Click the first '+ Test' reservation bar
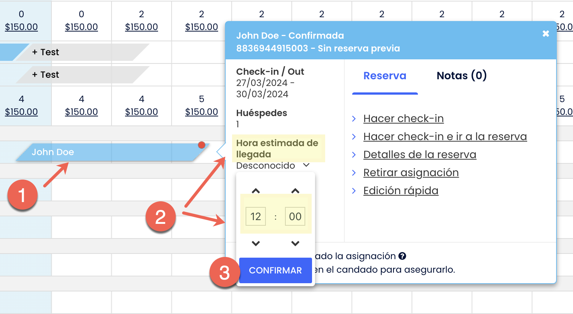This screenshot has height=314, width=573. [83, 52]
